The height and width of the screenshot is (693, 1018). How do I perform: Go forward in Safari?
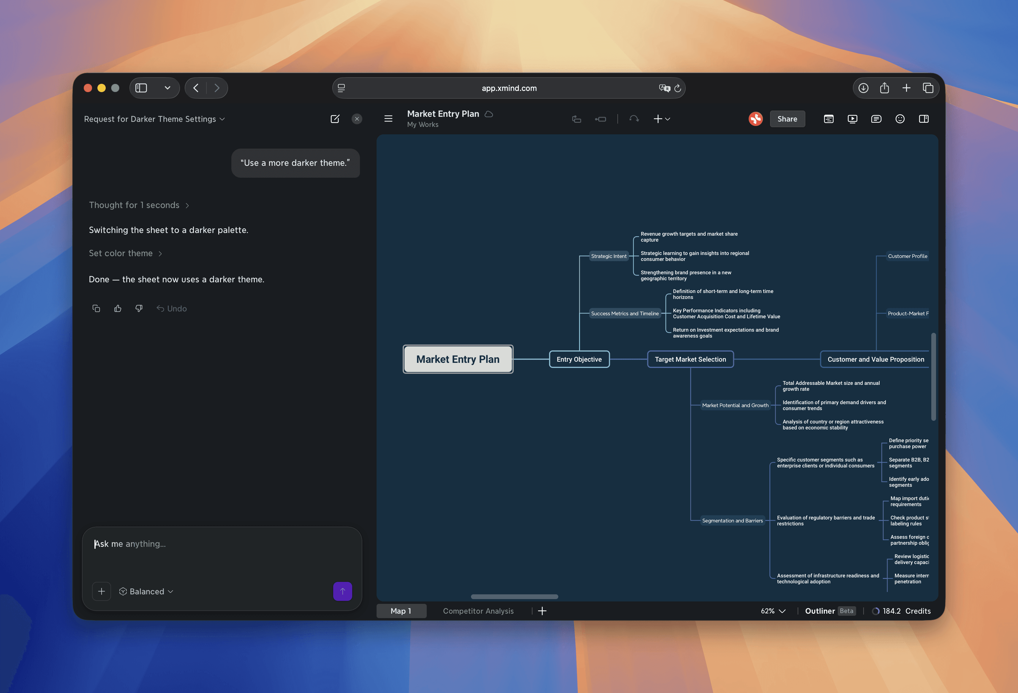click(217, 88)
